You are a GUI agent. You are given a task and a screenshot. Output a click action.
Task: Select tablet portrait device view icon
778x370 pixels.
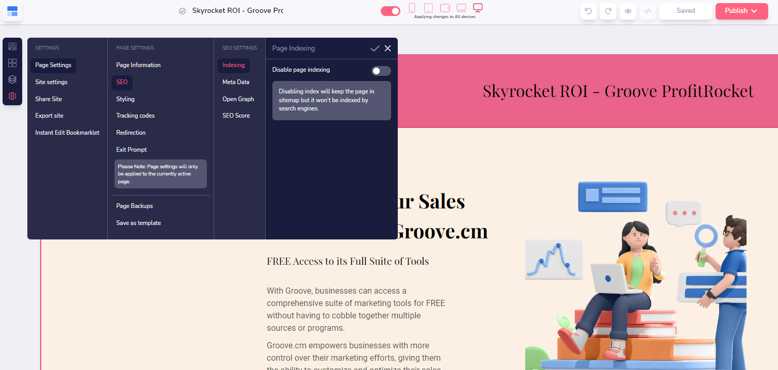pyautogui.click(x=428, y=8)
